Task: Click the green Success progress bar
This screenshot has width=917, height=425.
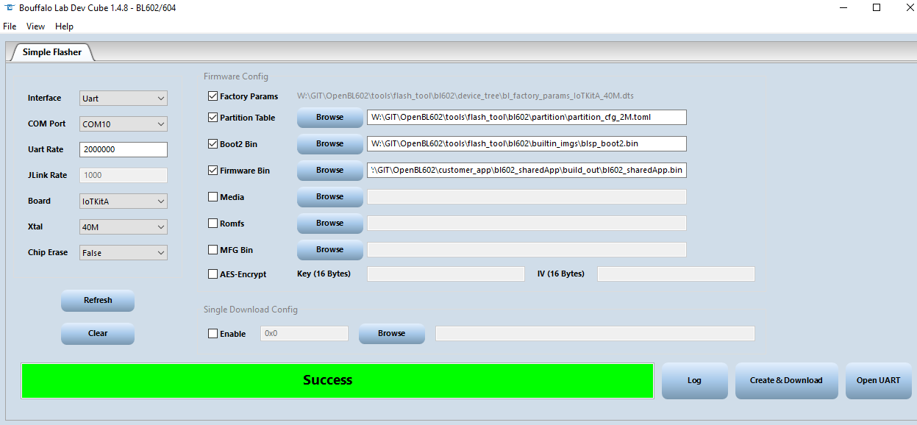Action: [x=338, y=381]
